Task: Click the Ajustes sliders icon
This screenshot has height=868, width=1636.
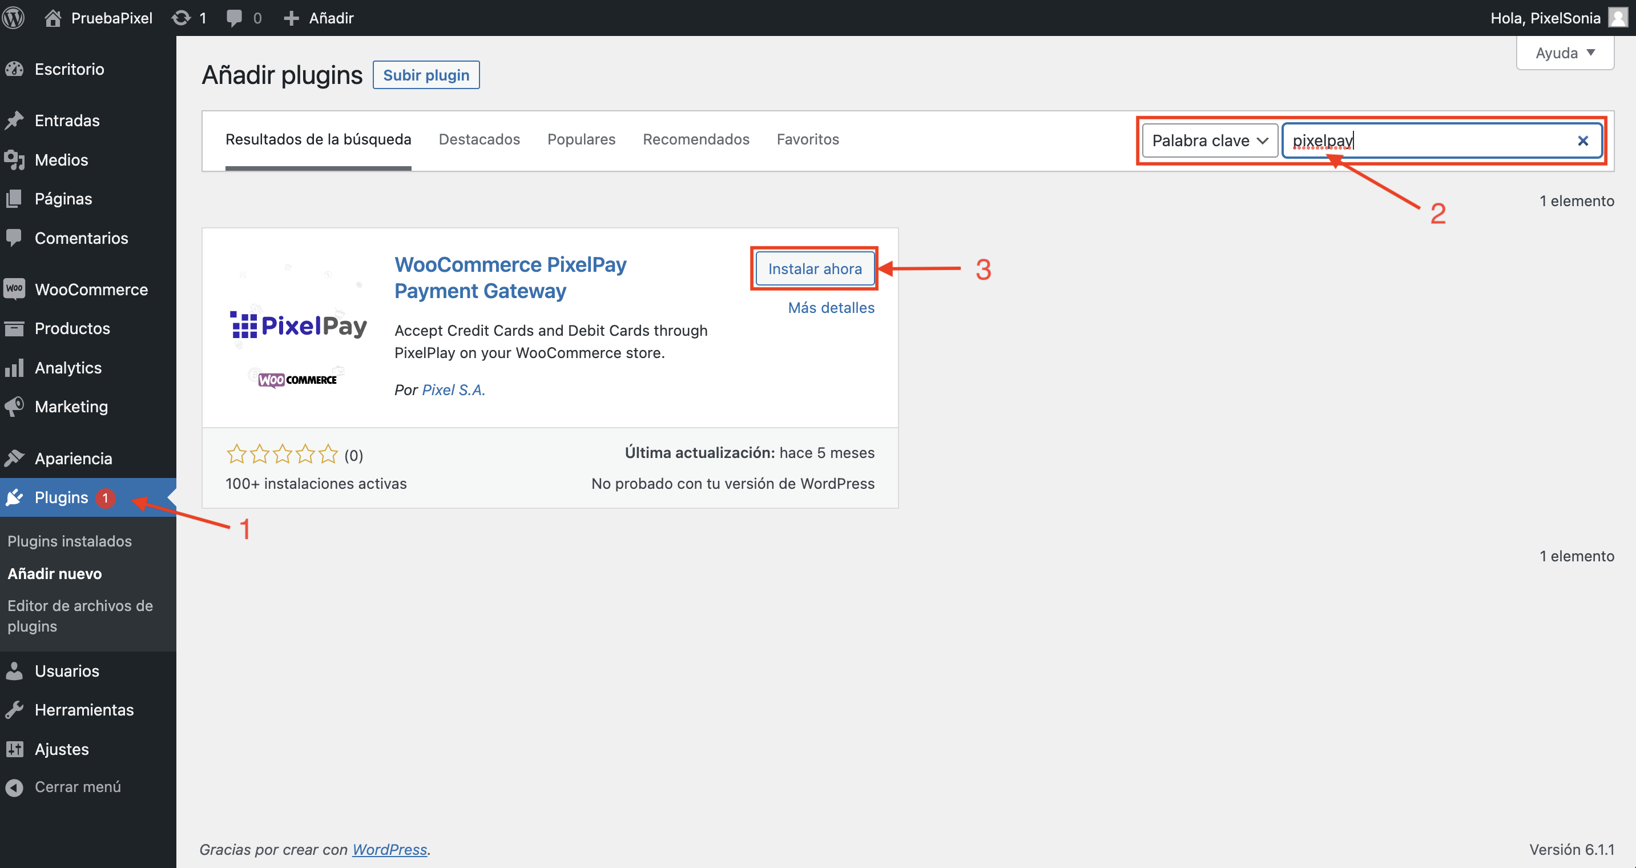Action: (14, 749)
